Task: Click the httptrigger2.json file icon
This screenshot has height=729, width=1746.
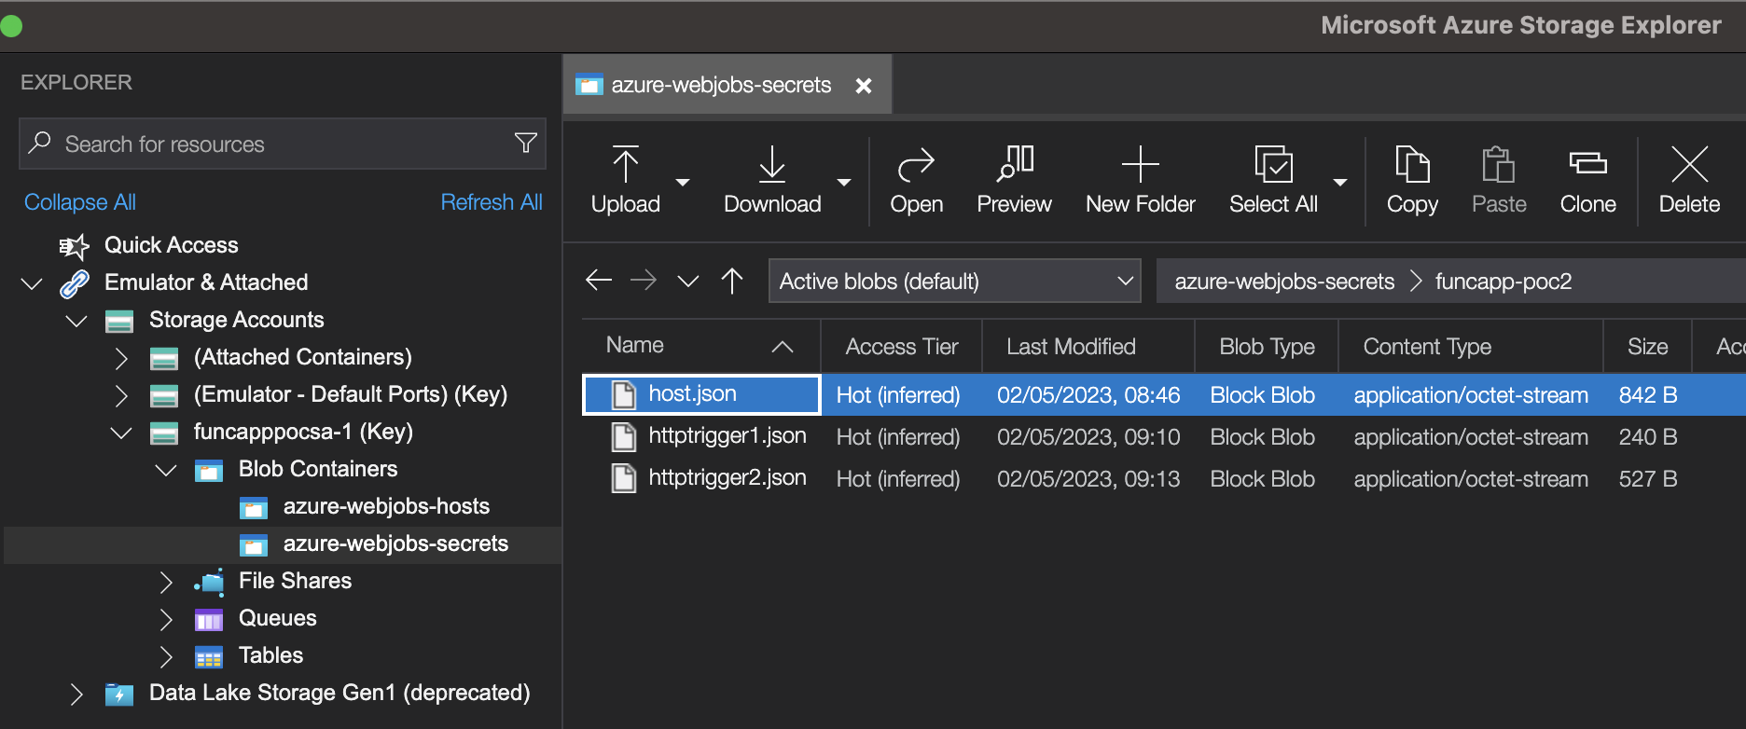Action: pyautogui.click(x=624, y=478)
